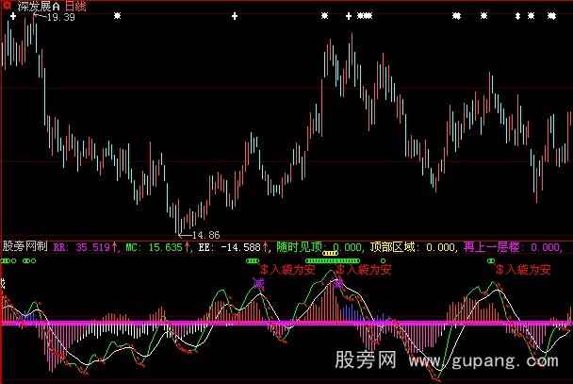Click the 日线 period label
573x384 pixels.
pos(75,7)
